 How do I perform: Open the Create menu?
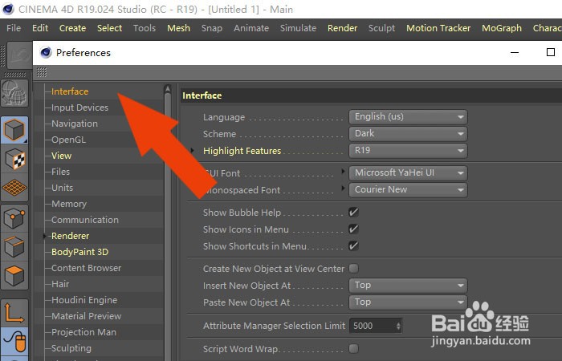point(73,28)
